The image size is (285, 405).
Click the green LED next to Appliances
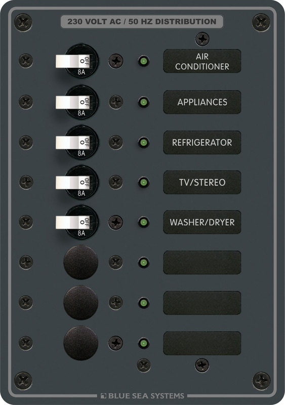pyautogui.click(x=143, y=102)
